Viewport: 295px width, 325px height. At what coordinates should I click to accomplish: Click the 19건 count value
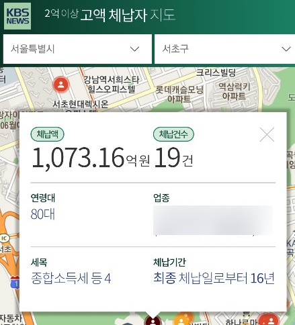pyautogui.click(x=173, y=158)
